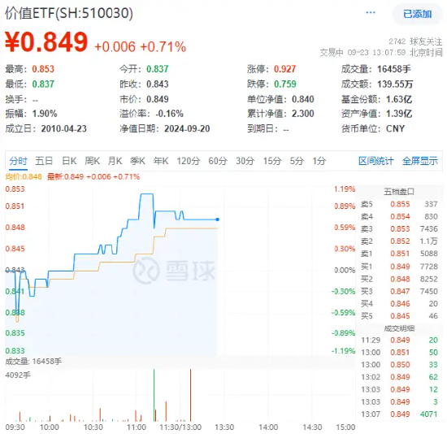Click the 成交明细 section header
The width and height of the screenshot is (447, 434).
(399, 328)
